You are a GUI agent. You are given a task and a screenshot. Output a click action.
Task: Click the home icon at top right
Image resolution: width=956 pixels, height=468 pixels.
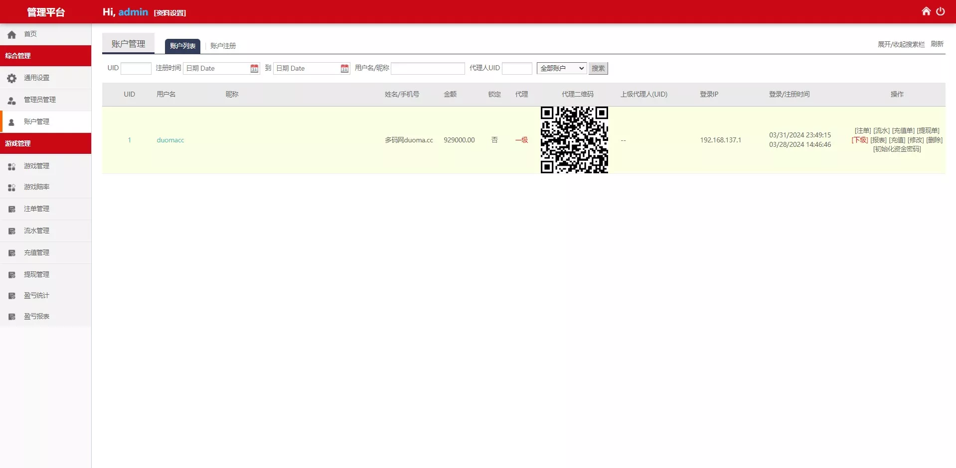point(926,10)
